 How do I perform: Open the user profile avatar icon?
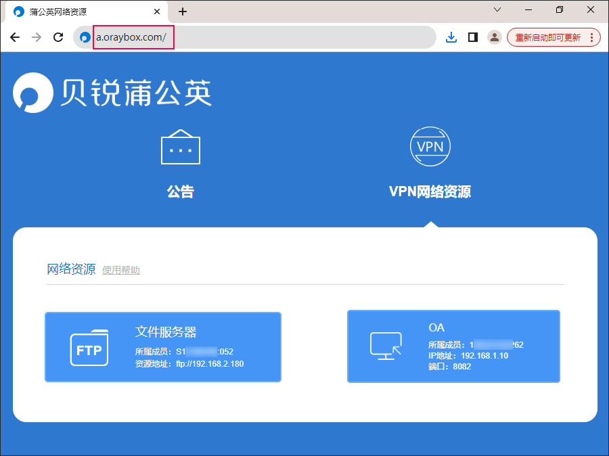[495, 37]
